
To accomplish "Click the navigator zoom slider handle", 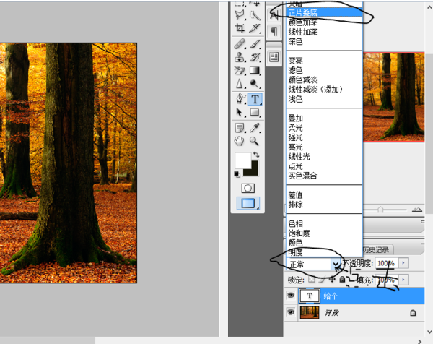I will [x=380, y=210].
